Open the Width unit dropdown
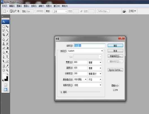Viewport: 149px width, 114px height. pos(95,62)
